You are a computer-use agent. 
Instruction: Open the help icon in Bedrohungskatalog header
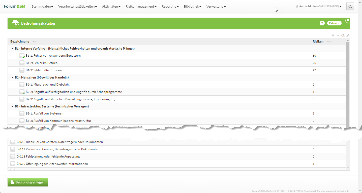pos(322,23)
